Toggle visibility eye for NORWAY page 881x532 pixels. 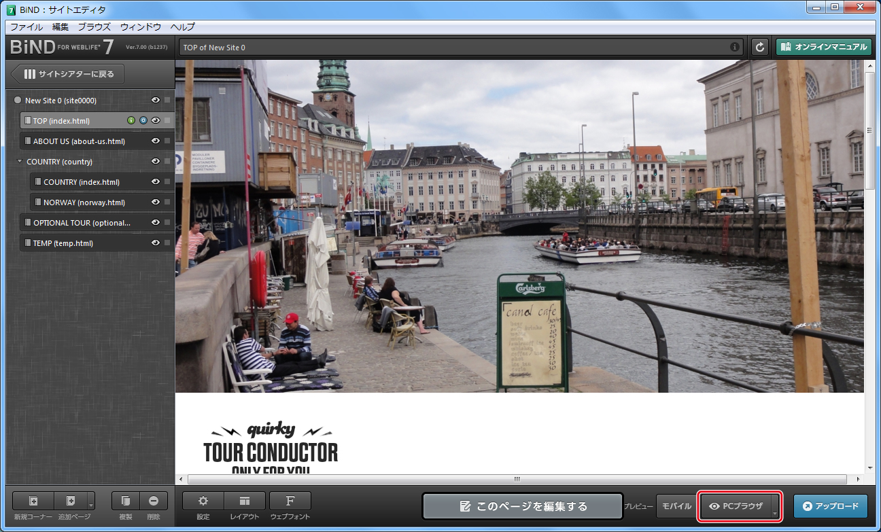(156, 202)
